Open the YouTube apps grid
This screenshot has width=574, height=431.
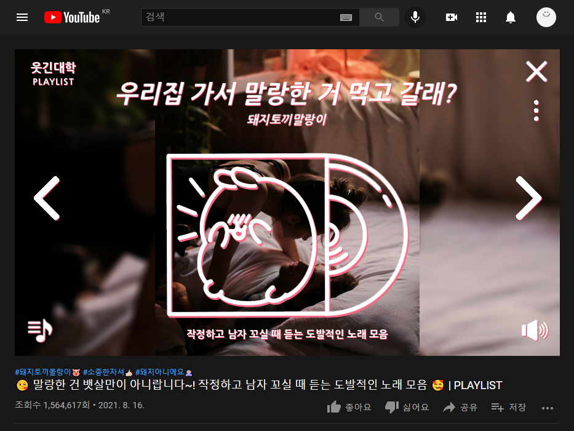480,17
